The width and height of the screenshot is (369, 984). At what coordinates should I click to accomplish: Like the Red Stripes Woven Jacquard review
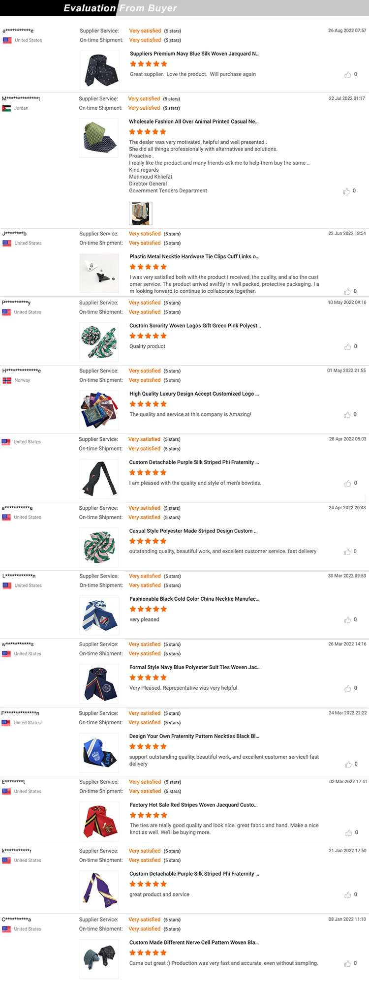[348, 832]
